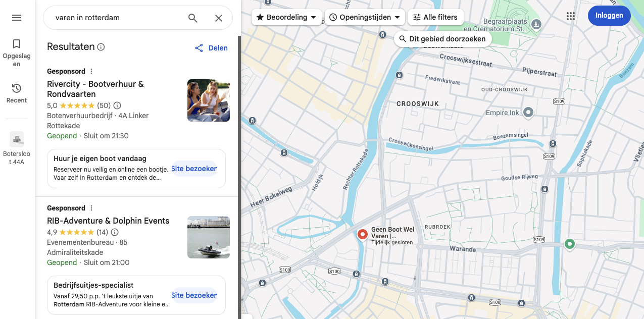Viewport: 644px width, 319px height.
Task: Click the Begraafplaats en Crematorium map marker
Action: coord(536,24)
